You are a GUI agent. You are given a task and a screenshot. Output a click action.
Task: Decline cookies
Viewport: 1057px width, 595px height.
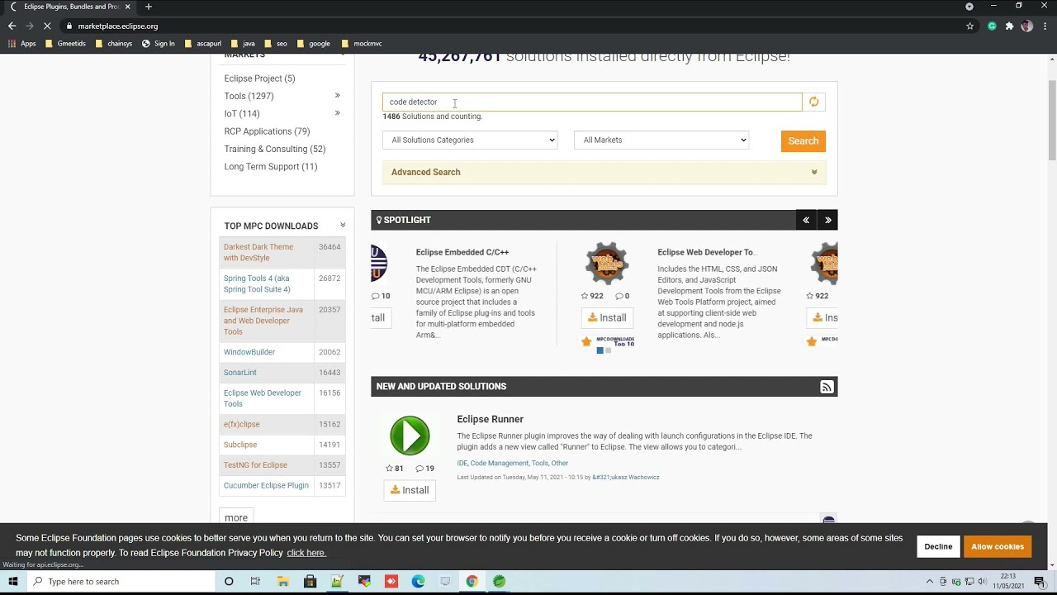point(938,546)
